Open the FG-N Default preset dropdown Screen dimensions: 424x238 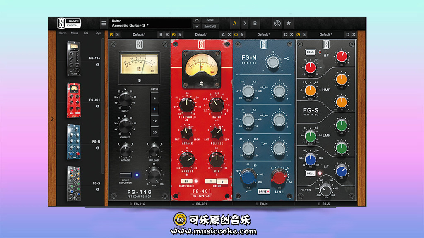click(x=263, y=35)
